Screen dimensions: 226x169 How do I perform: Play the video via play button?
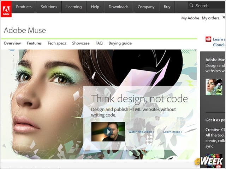click(108, 132)
